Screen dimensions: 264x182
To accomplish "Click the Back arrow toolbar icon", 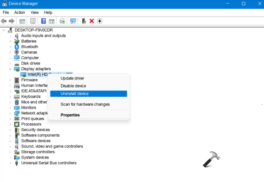I will tap(4, 21).
